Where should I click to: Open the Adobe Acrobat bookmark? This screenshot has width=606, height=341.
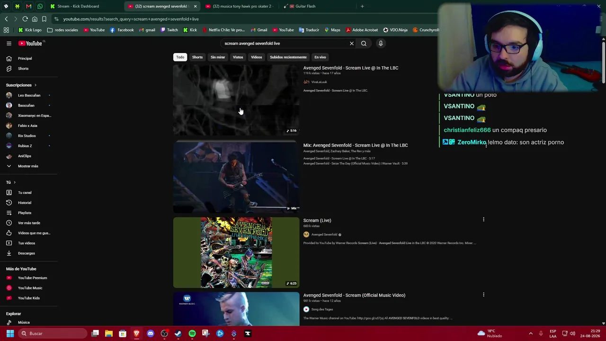(362, 30)
